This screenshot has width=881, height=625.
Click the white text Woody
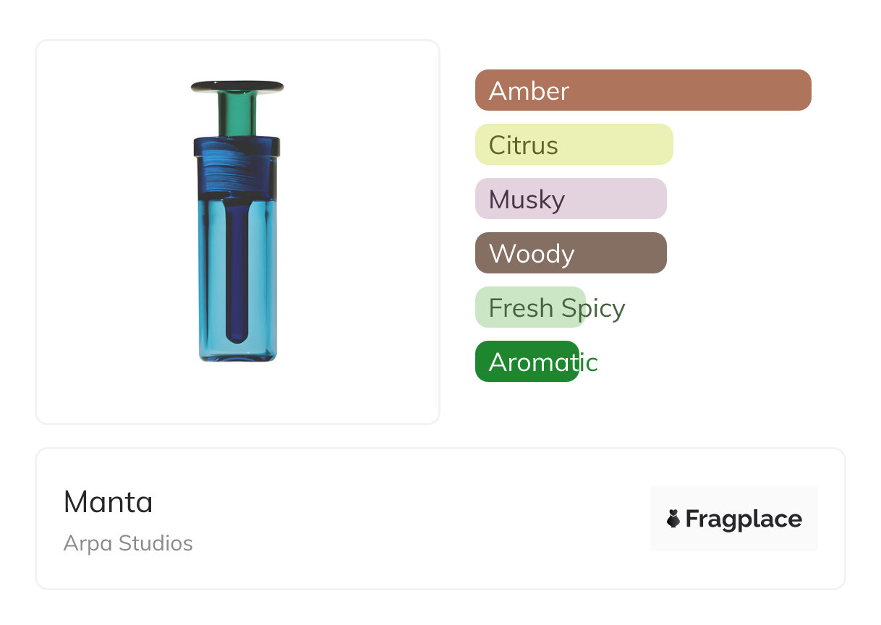point(532,254)
